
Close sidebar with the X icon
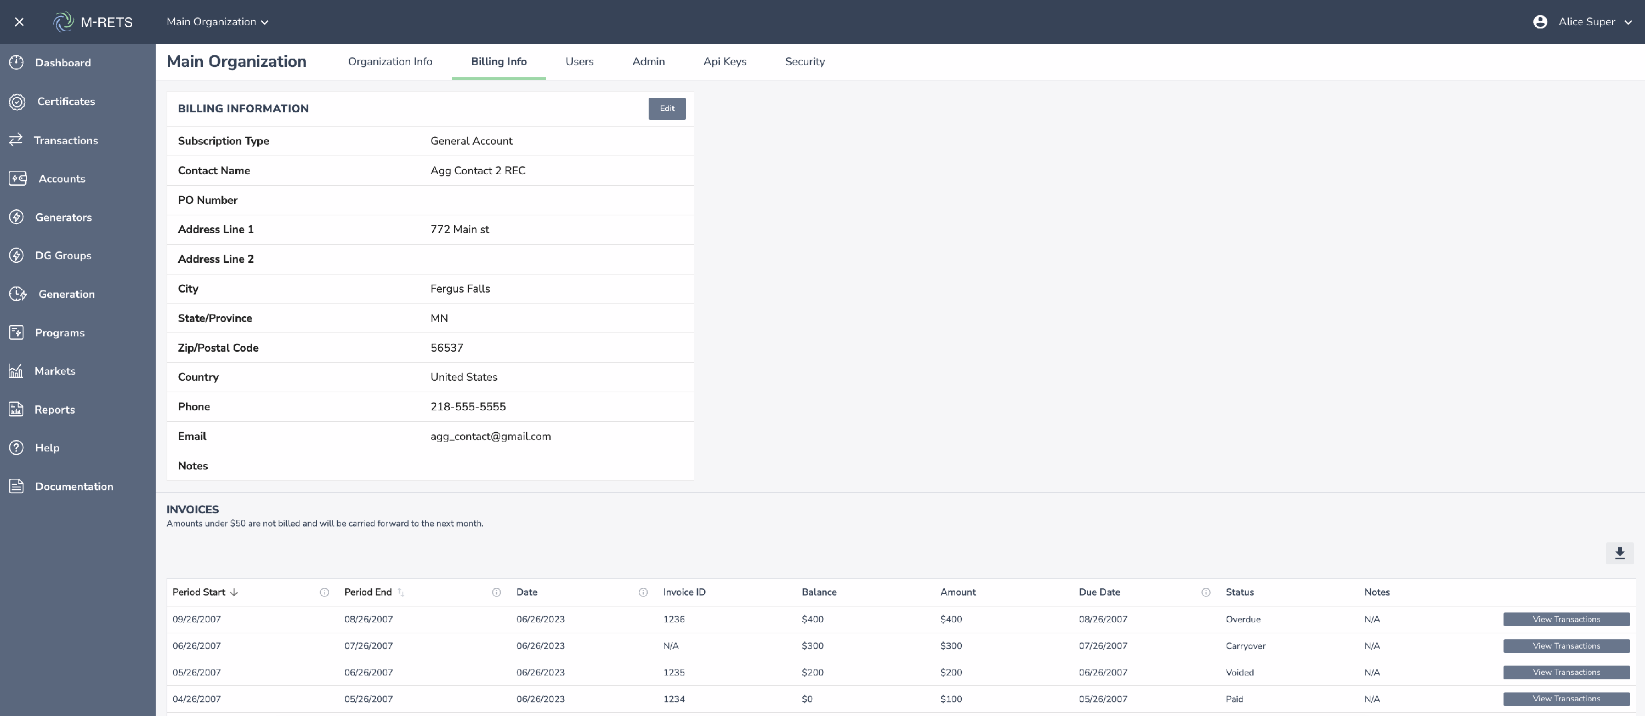point(19,22)
